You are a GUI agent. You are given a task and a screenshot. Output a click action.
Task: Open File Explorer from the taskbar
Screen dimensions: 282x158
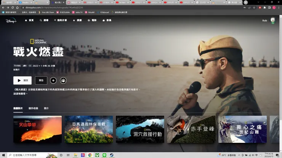(75, 155)
